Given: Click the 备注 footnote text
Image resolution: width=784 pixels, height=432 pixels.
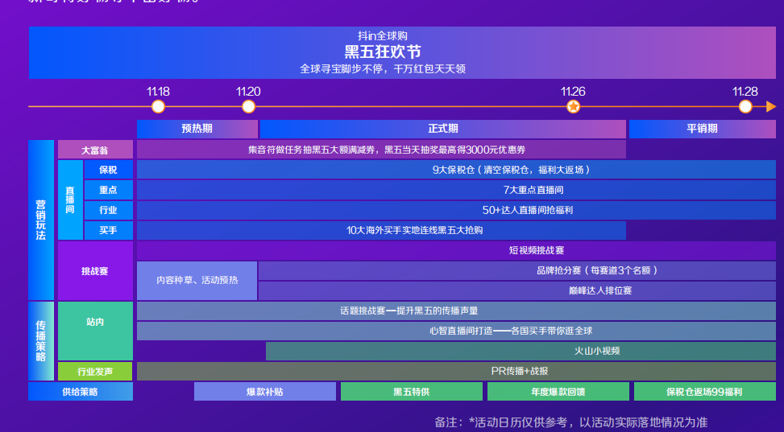Looking at the screenshot, I should click(571, 422).
